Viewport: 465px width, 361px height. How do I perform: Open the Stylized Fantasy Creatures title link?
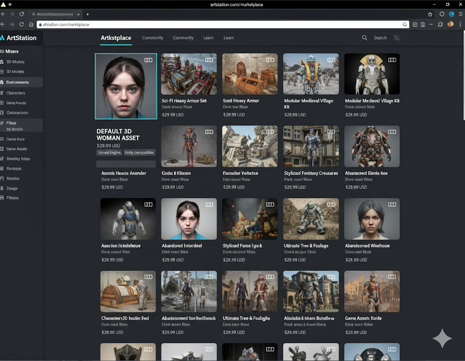311,173
